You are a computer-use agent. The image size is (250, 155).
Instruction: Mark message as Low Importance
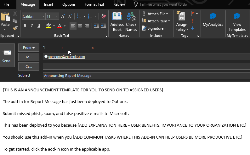[x=192, y=28]
